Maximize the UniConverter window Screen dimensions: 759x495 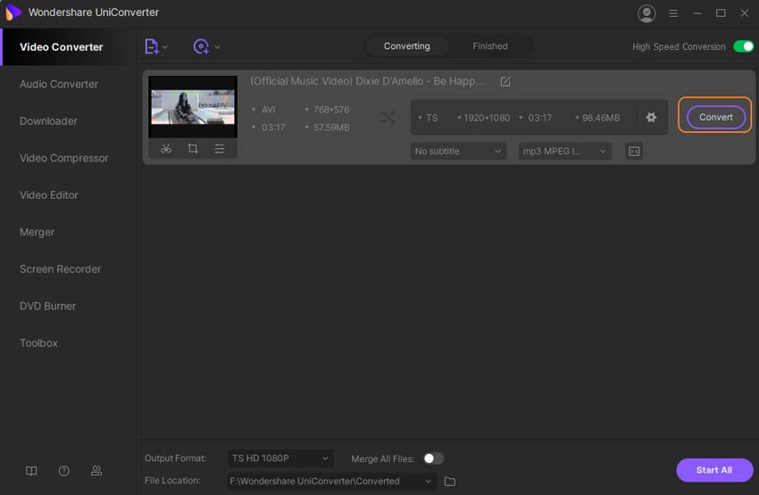point(721,13)
